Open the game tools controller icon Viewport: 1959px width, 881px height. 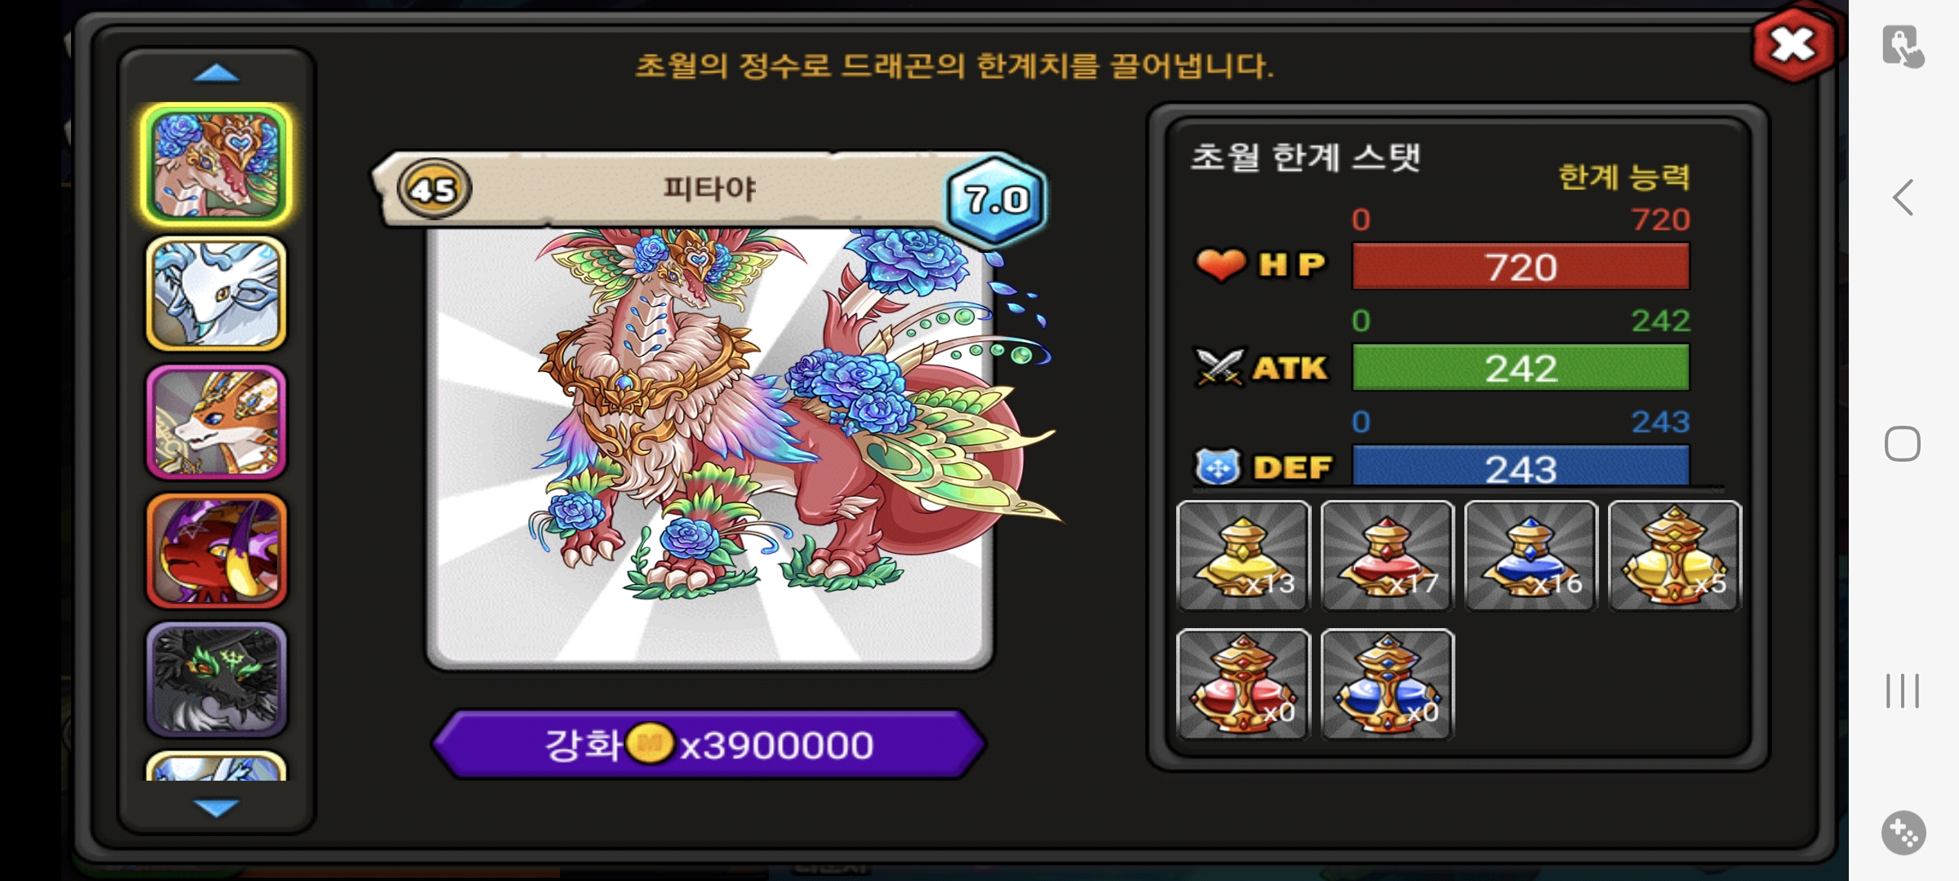coord(1903,833)
